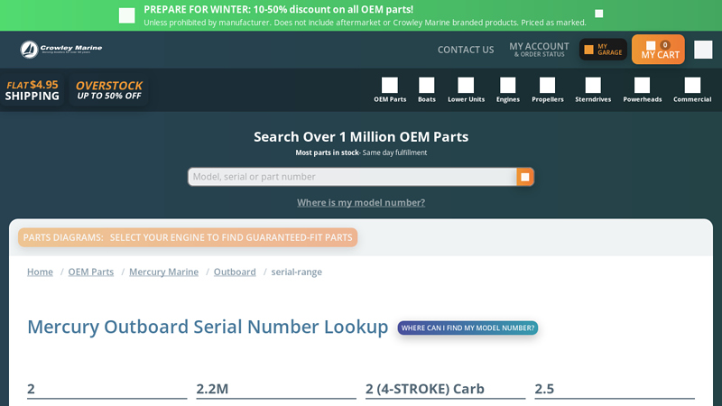The image size is (722, 406).
Task: Expand the Parts Diagrams engine selector
Action: click(188, 237)
